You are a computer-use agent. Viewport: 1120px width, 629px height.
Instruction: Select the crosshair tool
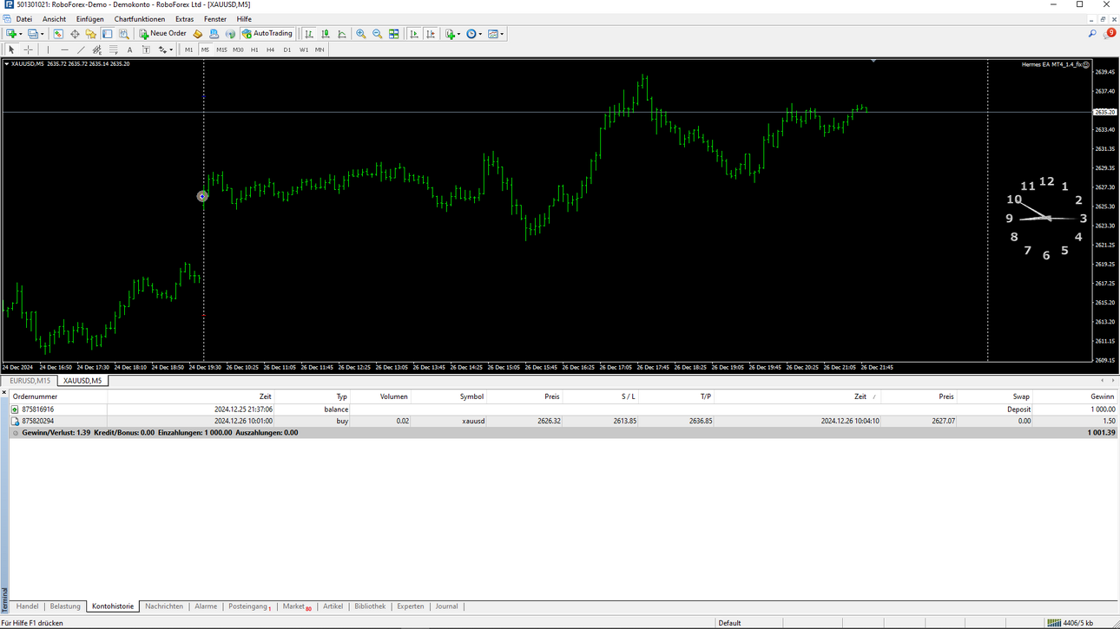click(x=28, y=50)
